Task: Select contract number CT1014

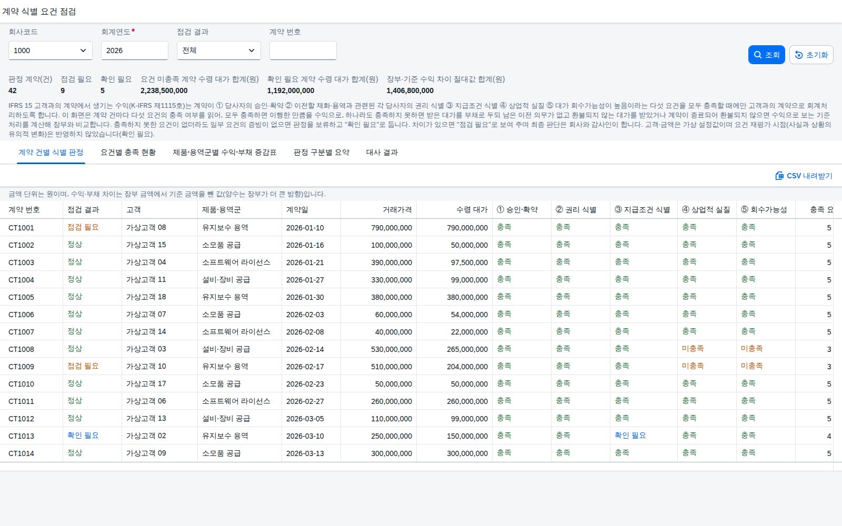Action: click(21, 453)
